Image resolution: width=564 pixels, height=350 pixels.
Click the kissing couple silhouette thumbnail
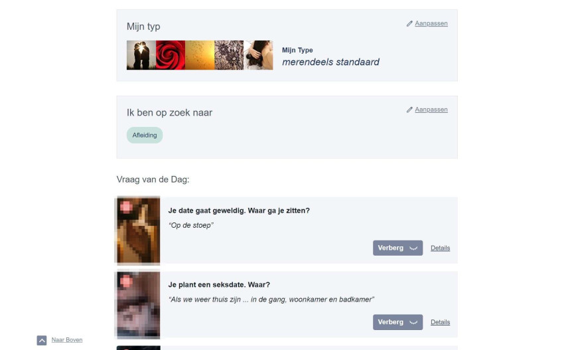tap(141, 55)
